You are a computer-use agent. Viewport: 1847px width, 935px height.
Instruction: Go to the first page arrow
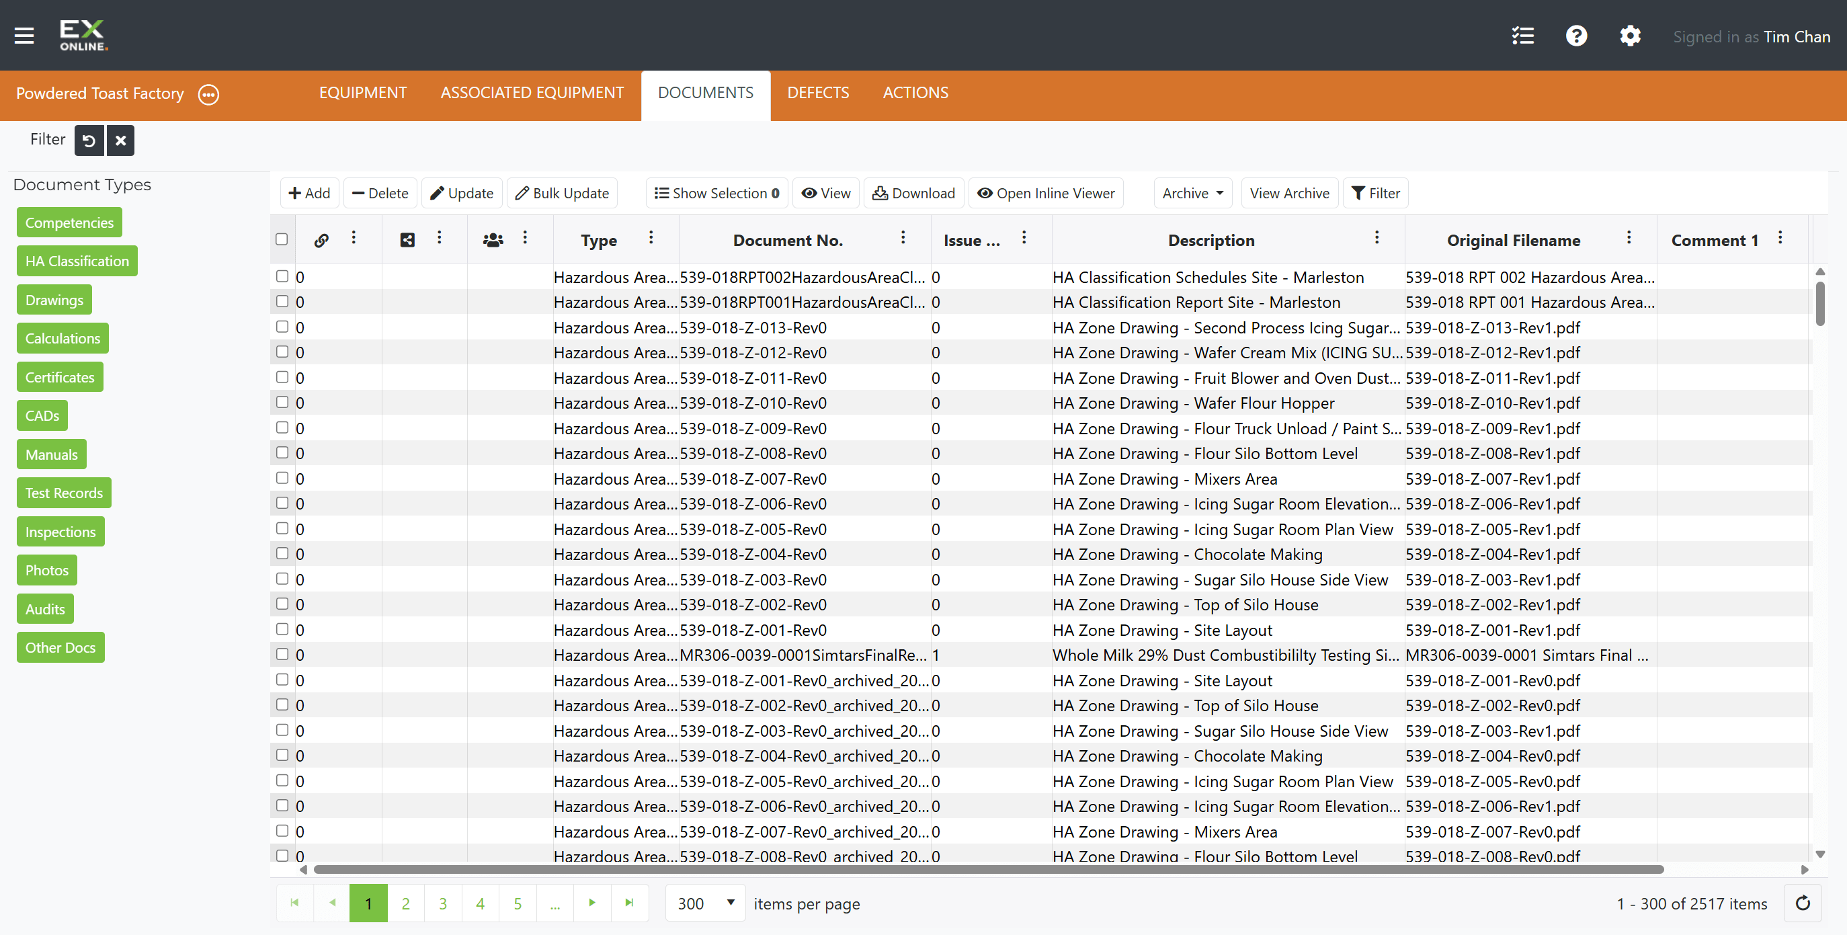coord(294,903)
